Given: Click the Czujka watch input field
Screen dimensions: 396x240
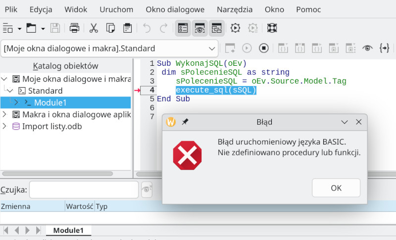Looking at the screenshot, I should pyautogui.click(x=84, y=190).
